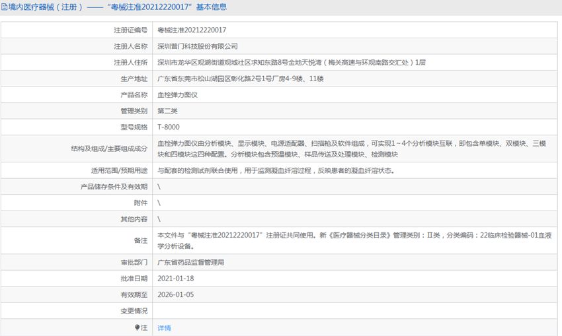Image resolution: width=562 pixels, height=336 pixels.
Task: Select product name 血栓弹力图仪
Action: 177,95
